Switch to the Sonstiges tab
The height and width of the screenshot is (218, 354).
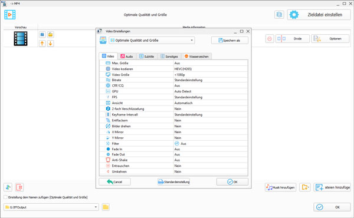169,57
